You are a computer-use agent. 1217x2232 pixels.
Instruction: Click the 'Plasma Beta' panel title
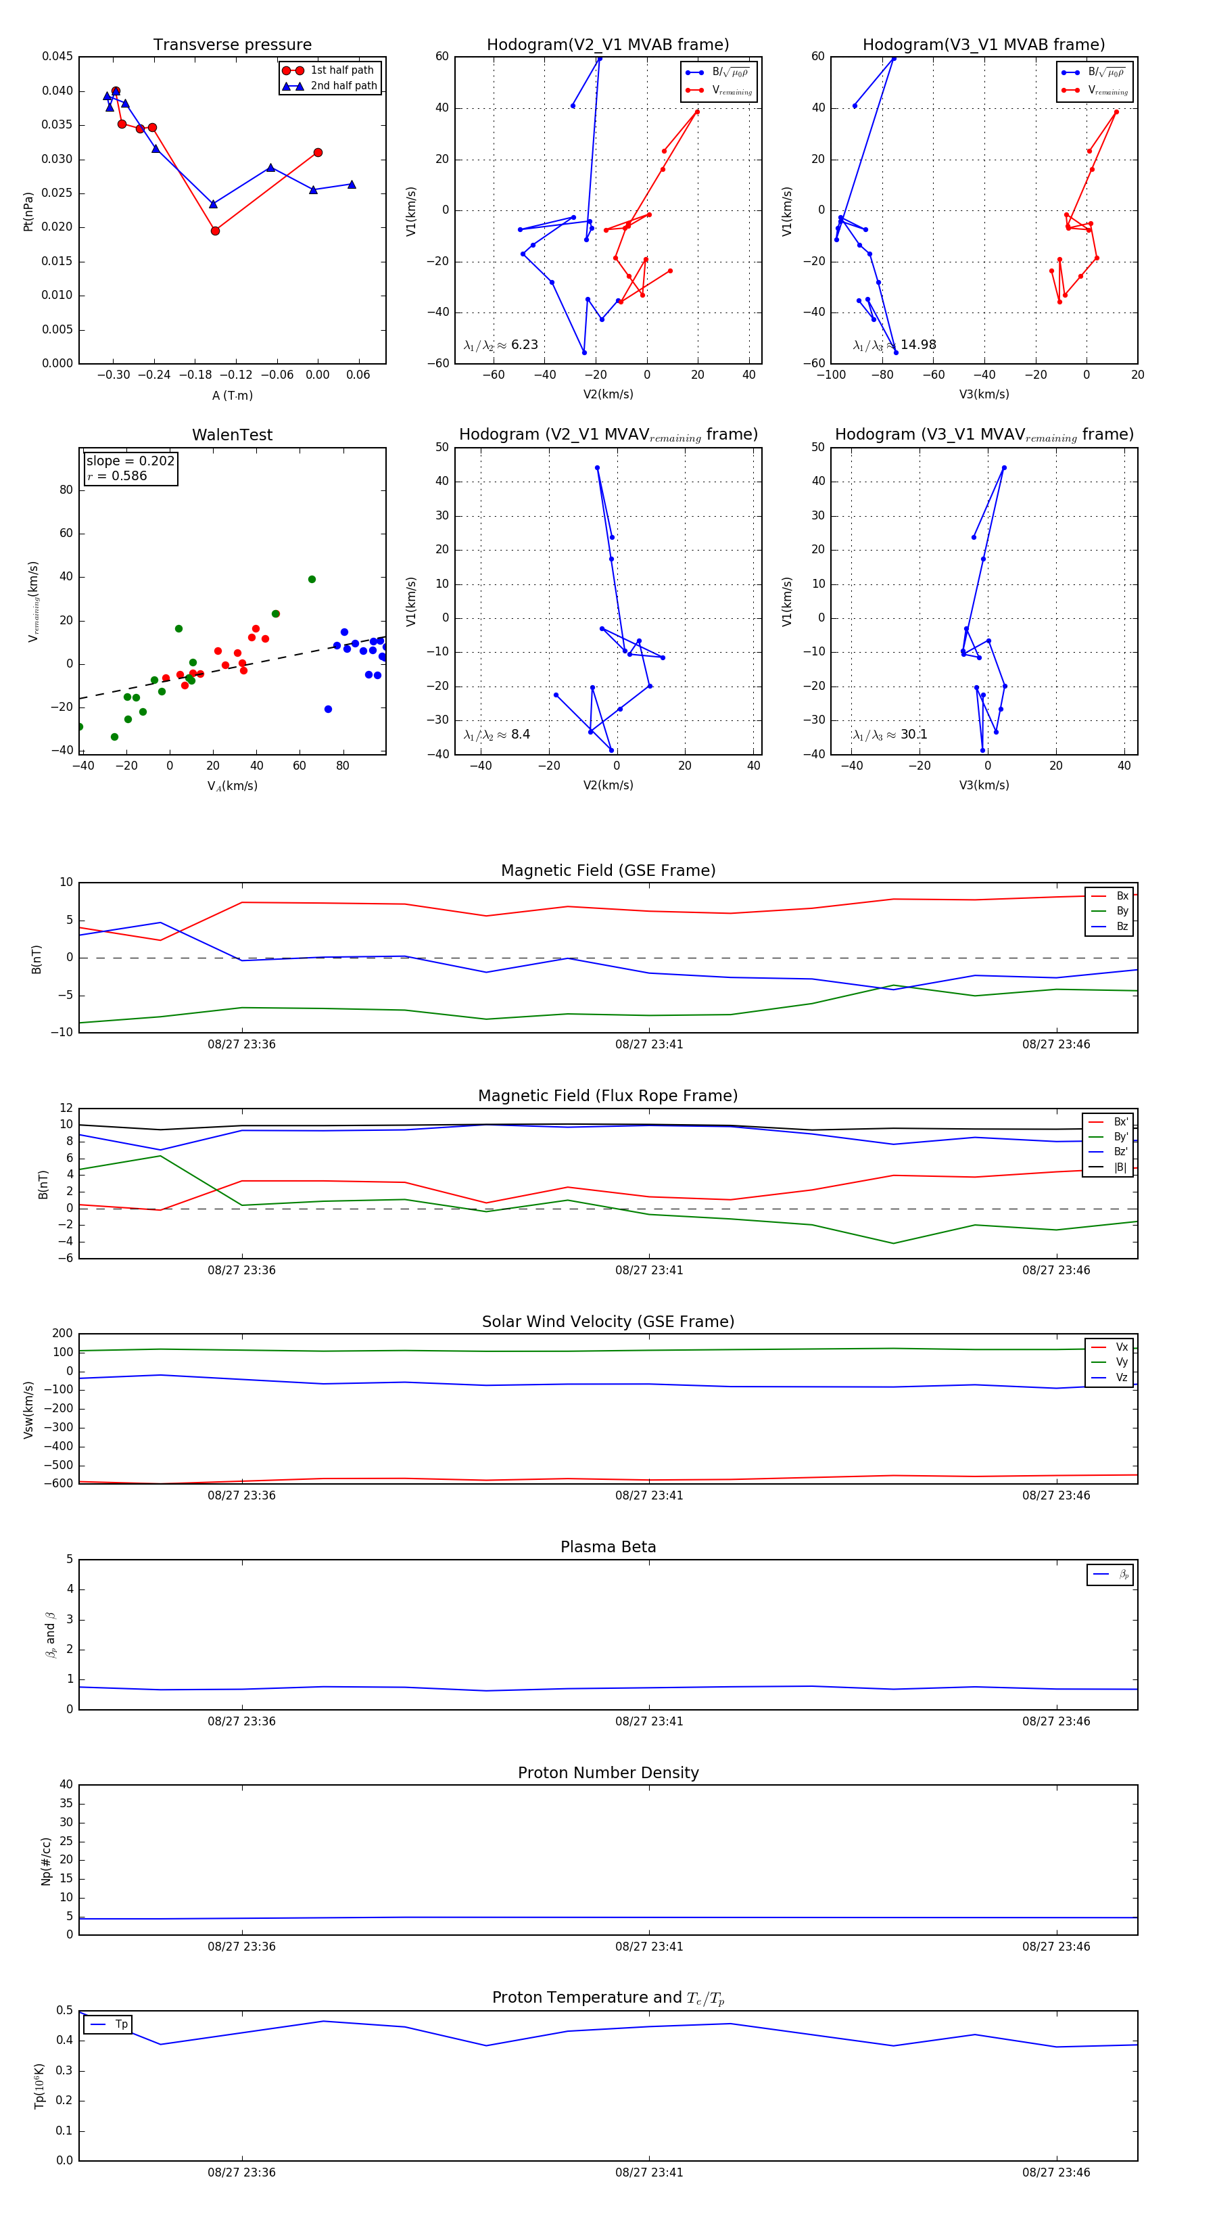coord(608,1547)
